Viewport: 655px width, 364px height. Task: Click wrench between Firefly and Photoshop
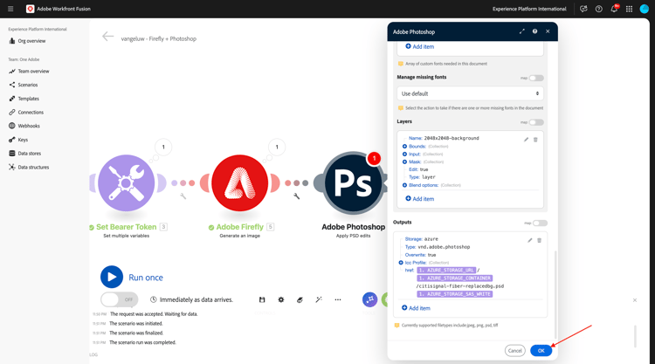point(297,196)
